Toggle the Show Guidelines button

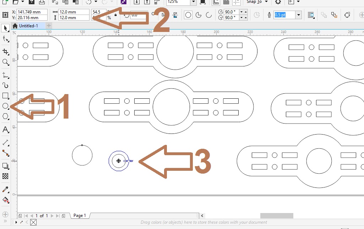[236, 2]
